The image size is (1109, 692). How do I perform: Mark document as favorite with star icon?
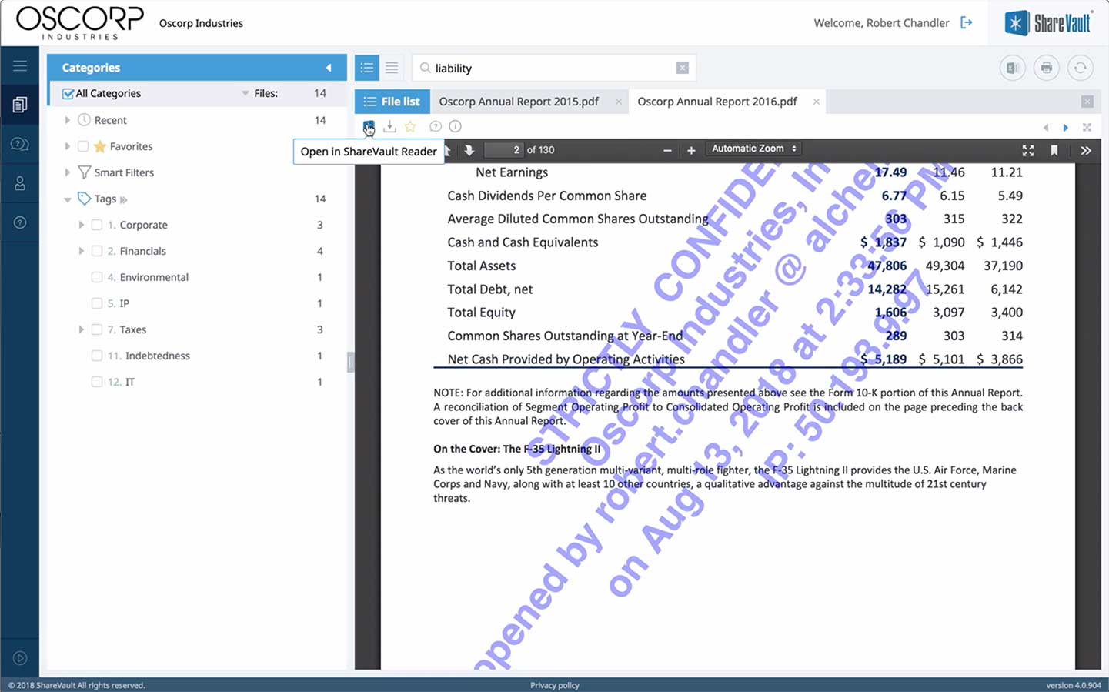point(410,126)
